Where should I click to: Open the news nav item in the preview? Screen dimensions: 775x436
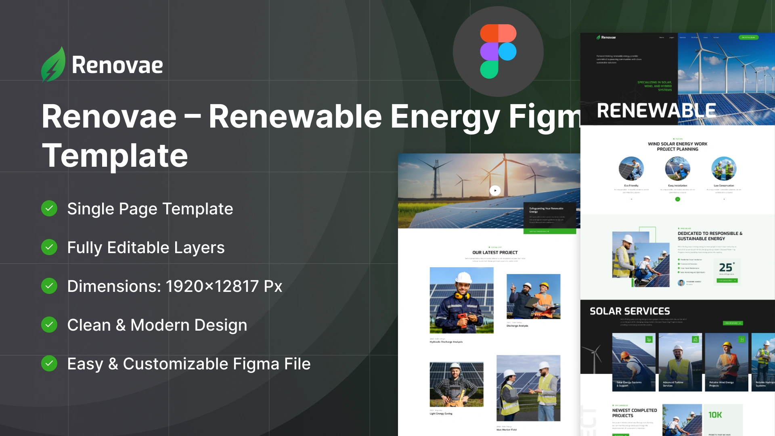[x=706, y=38]
